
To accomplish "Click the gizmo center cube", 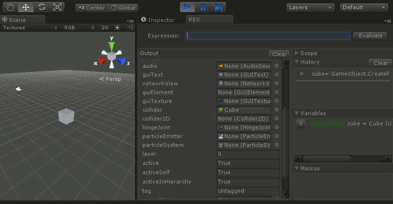I will (112, 56).
